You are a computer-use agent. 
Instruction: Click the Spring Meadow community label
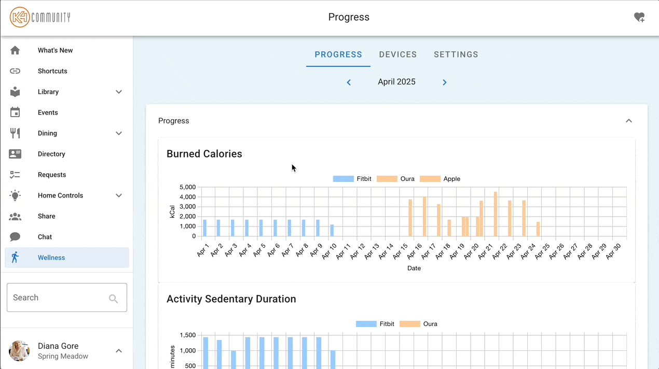tap(63, 357)
